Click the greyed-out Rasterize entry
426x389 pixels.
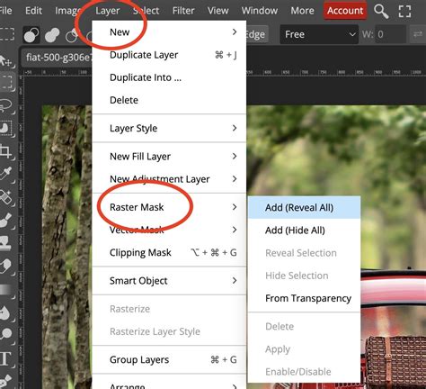point(169,309)
